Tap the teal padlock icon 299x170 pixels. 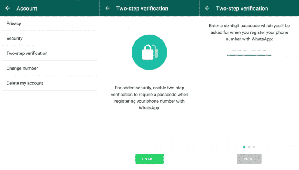coord(149,52)
